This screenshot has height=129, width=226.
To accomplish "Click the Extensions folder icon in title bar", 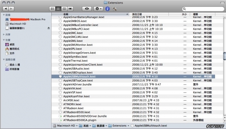I will pos(106,2).
